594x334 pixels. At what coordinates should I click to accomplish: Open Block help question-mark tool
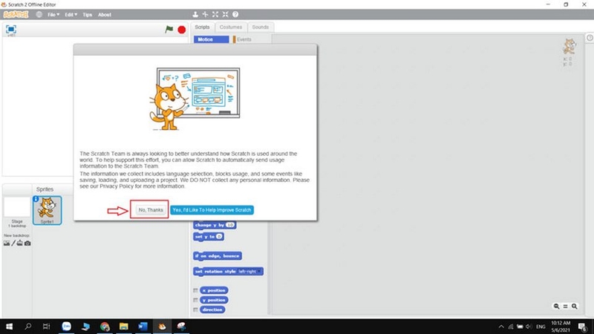click(235, 14)
